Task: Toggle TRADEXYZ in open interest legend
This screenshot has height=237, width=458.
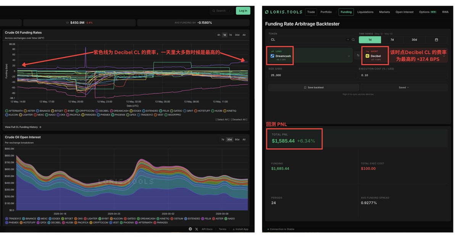Action: pos(13,219)
